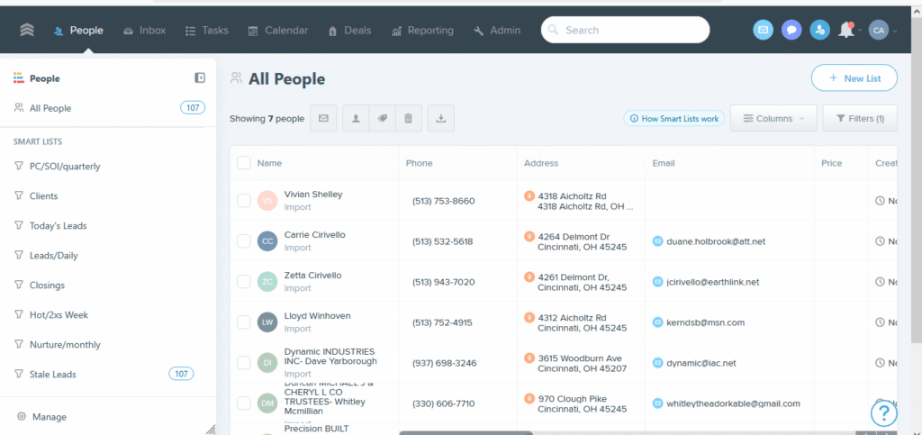Check the box for Vivian Shelley

(x=244, y=200)
